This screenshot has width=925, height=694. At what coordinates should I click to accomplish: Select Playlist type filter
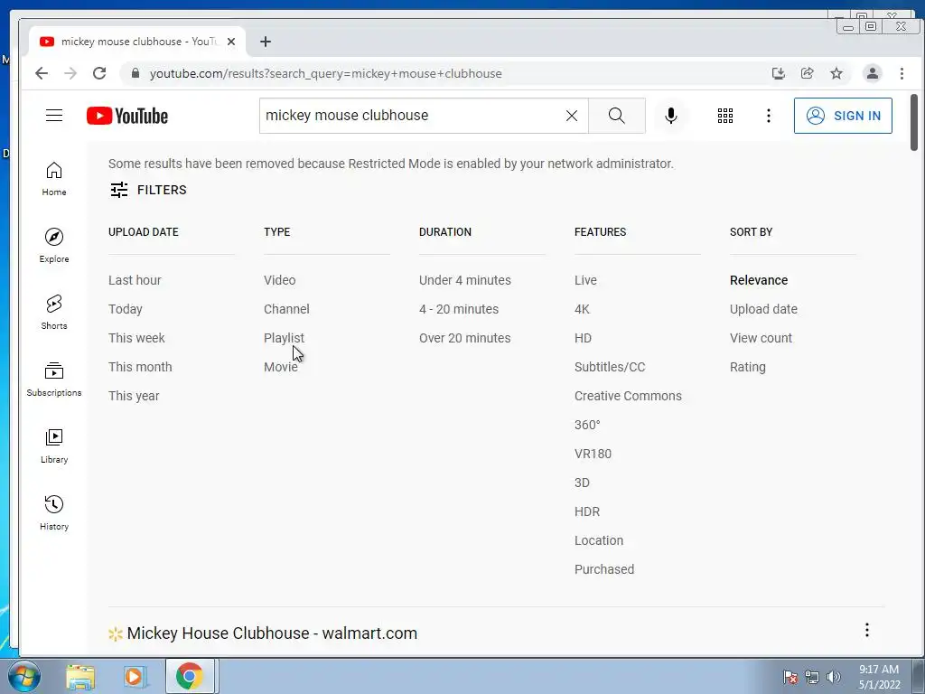tap(284, 338)
